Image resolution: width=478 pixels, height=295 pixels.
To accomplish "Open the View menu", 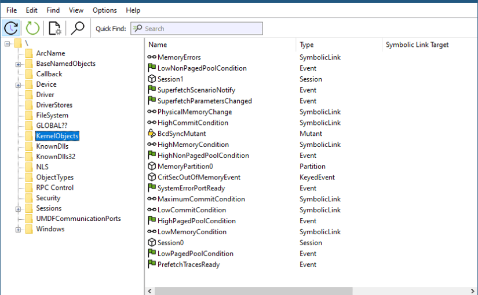I will click(x=76, y=10).
